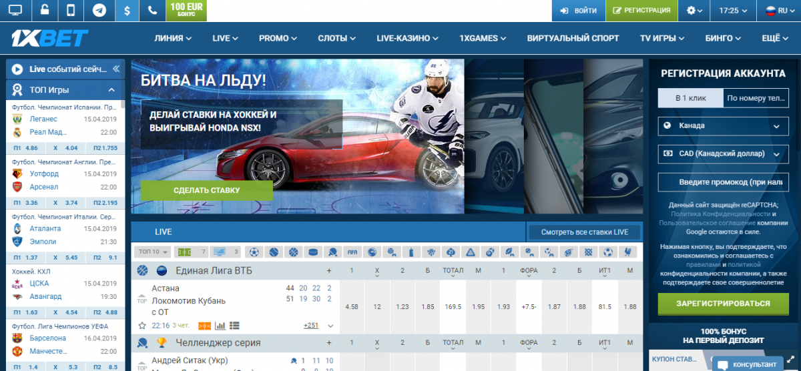Open the LIVE-КАЗИНО menu
Screen dimensions: 801x371
pyautogui.click(x=408, y=38)
